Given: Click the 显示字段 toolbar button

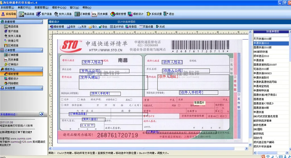Looking at the screenshot, I should [x=117, y=26].
